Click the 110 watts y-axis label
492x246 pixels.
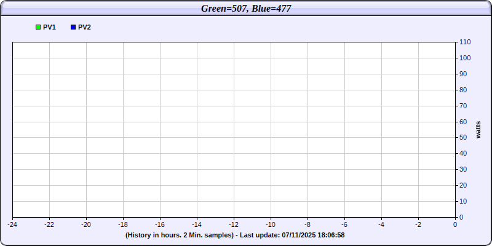pos(465,42)
